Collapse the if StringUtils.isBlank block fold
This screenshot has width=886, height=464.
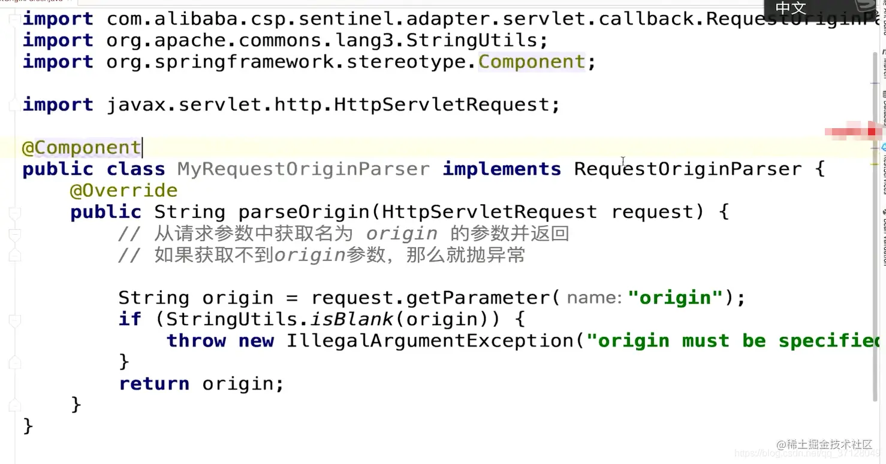[14, 319]
